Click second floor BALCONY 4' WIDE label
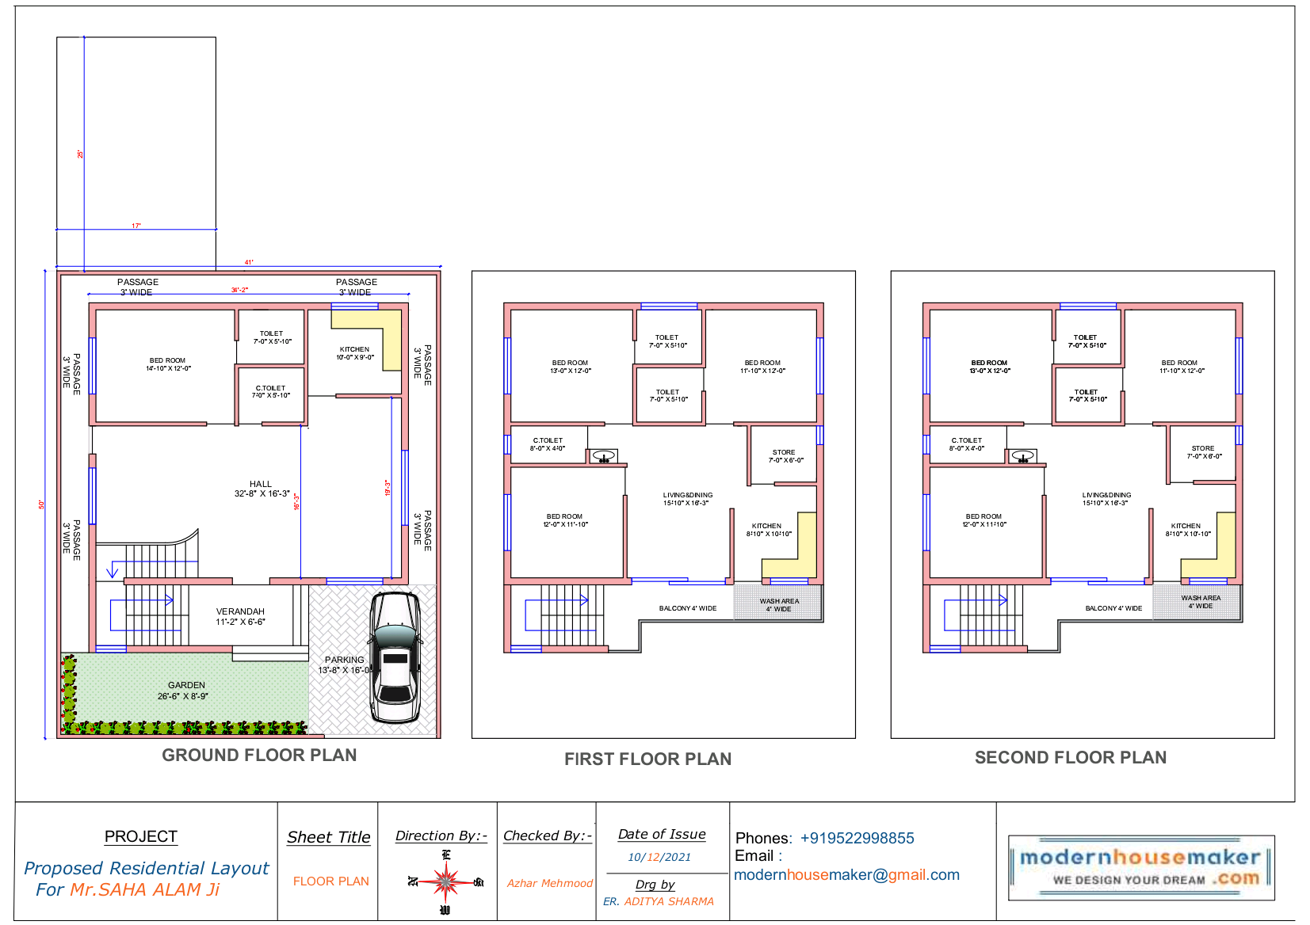1310x925 pixels. coord(1113,608)
